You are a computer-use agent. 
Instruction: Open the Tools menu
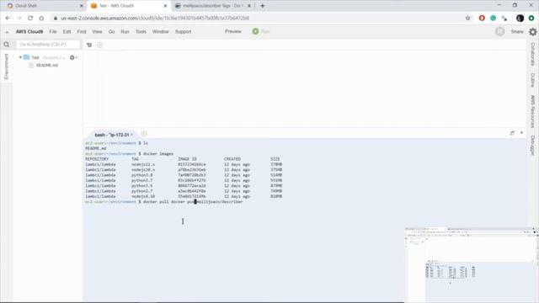[141, 32]
